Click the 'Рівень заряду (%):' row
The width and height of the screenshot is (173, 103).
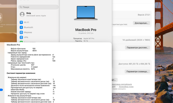[x=33, y=61]
